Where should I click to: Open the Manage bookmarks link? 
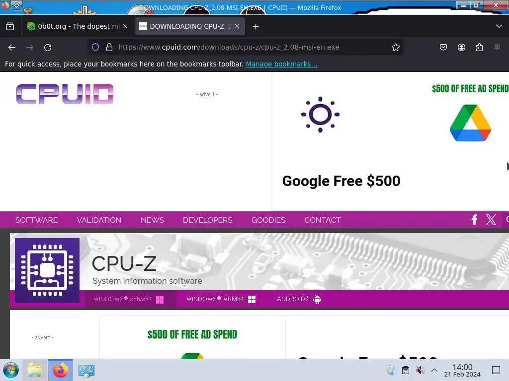(281, 64)
